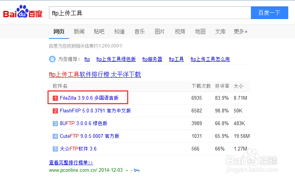Click 查看完整排行榜单>> link

71,162
